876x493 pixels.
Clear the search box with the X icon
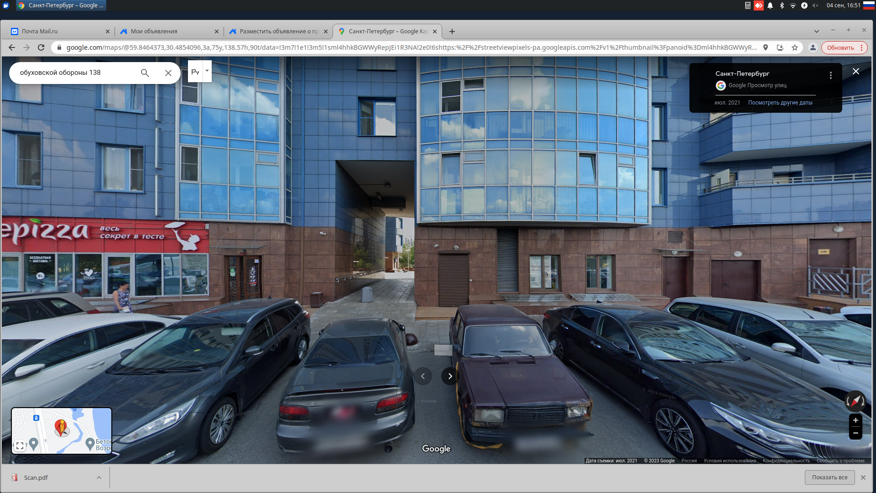pyautogui.click(x=168, y=73)
